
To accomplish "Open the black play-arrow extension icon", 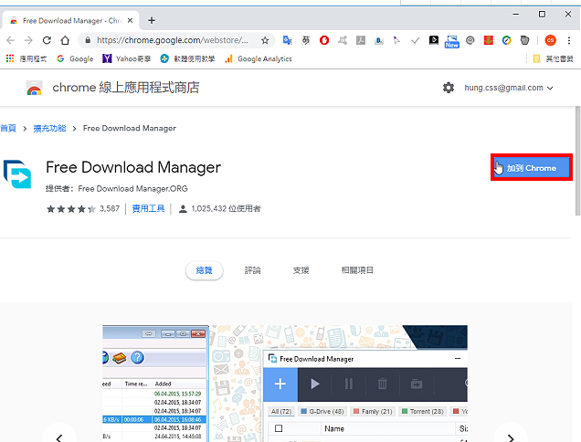I will pyautogui.click(x=434, y=40).
